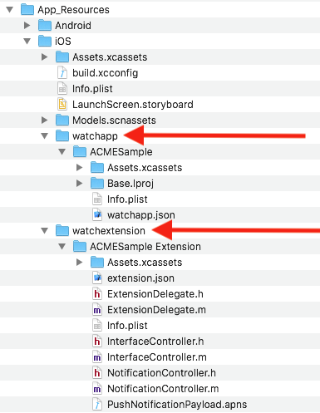This screenshot has width=320, height=413.
Task: Click the Info.plist icon under iOS
Action: [x=62, y=88]
